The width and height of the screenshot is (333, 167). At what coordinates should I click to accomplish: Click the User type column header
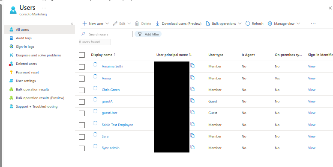pyautogui.click(x=216, y=55)
